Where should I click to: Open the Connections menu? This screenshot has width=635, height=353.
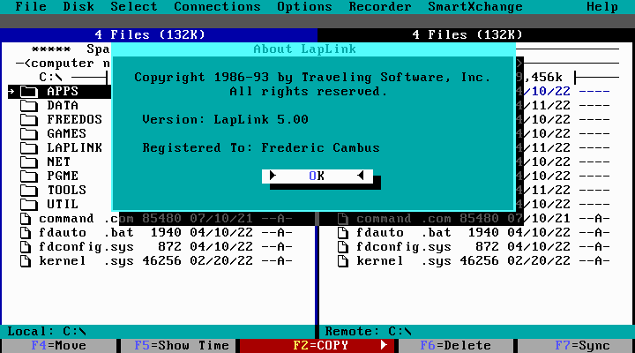(x=217, y=7)
